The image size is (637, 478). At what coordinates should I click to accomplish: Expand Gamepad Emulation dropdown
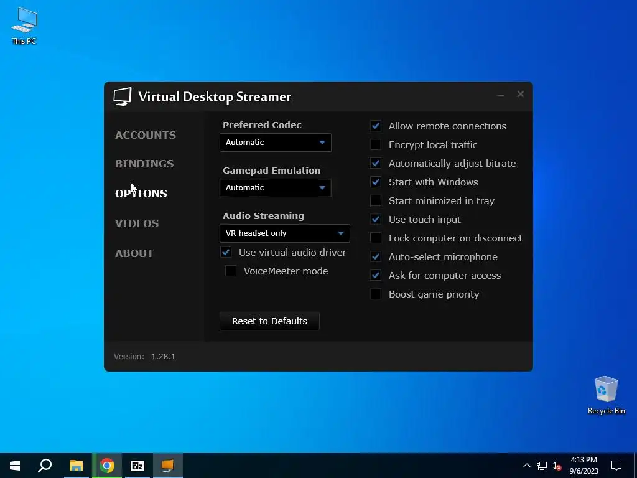coord(276,188)
